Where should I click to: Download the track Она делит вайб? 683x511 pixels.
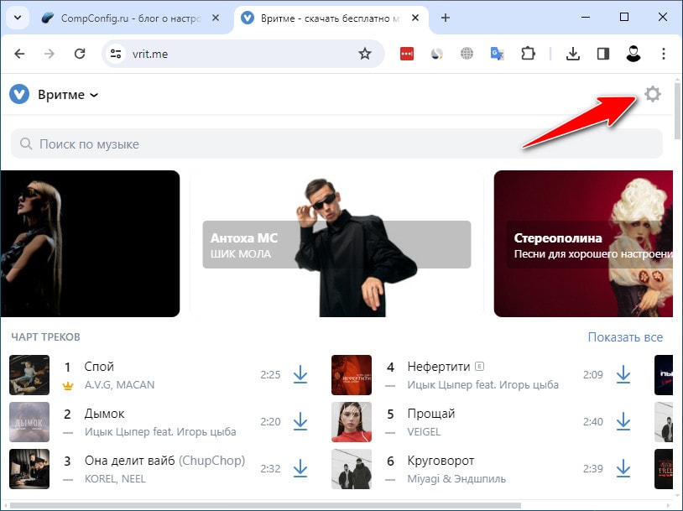coord(300,469)
